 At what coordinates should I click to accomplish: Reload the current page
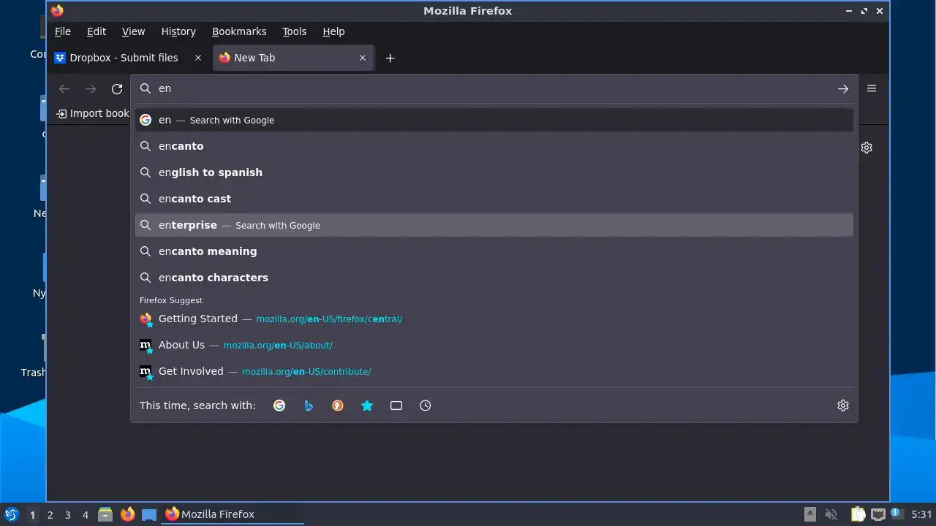tap(117, 88)
